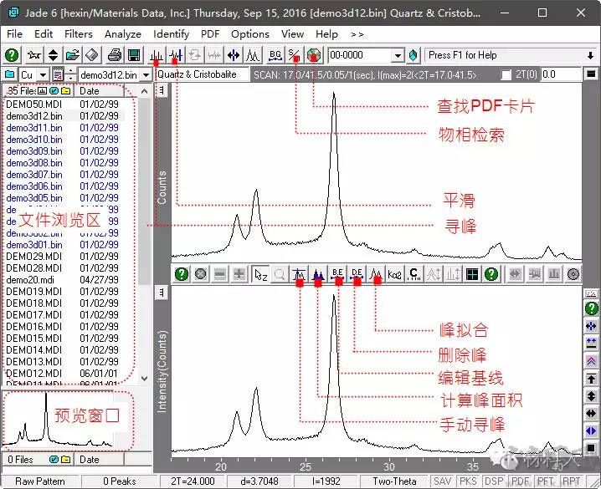Toggle the 2T(0) checkbox
Screen dimensions: 601x489
pyautogui.click(x=506, y=75)
